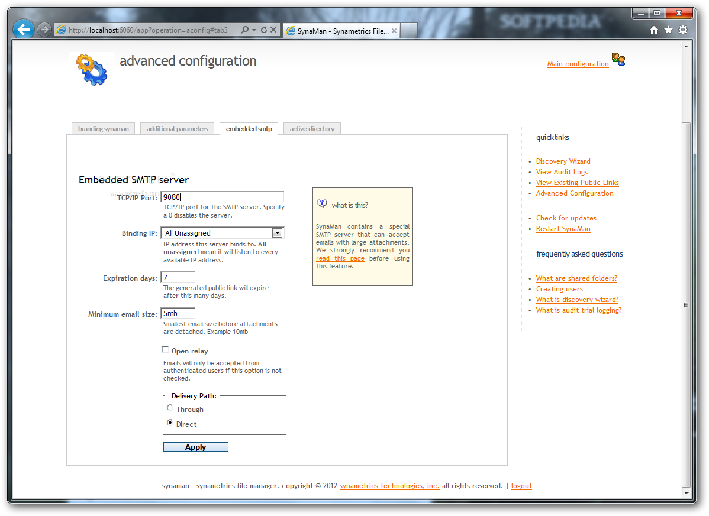
Task: Open Favorites star icon
Action: [668, 30]
